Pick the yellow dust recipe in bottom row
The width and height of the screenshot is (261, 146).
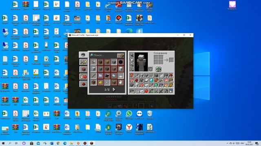[x=100, y=82]
